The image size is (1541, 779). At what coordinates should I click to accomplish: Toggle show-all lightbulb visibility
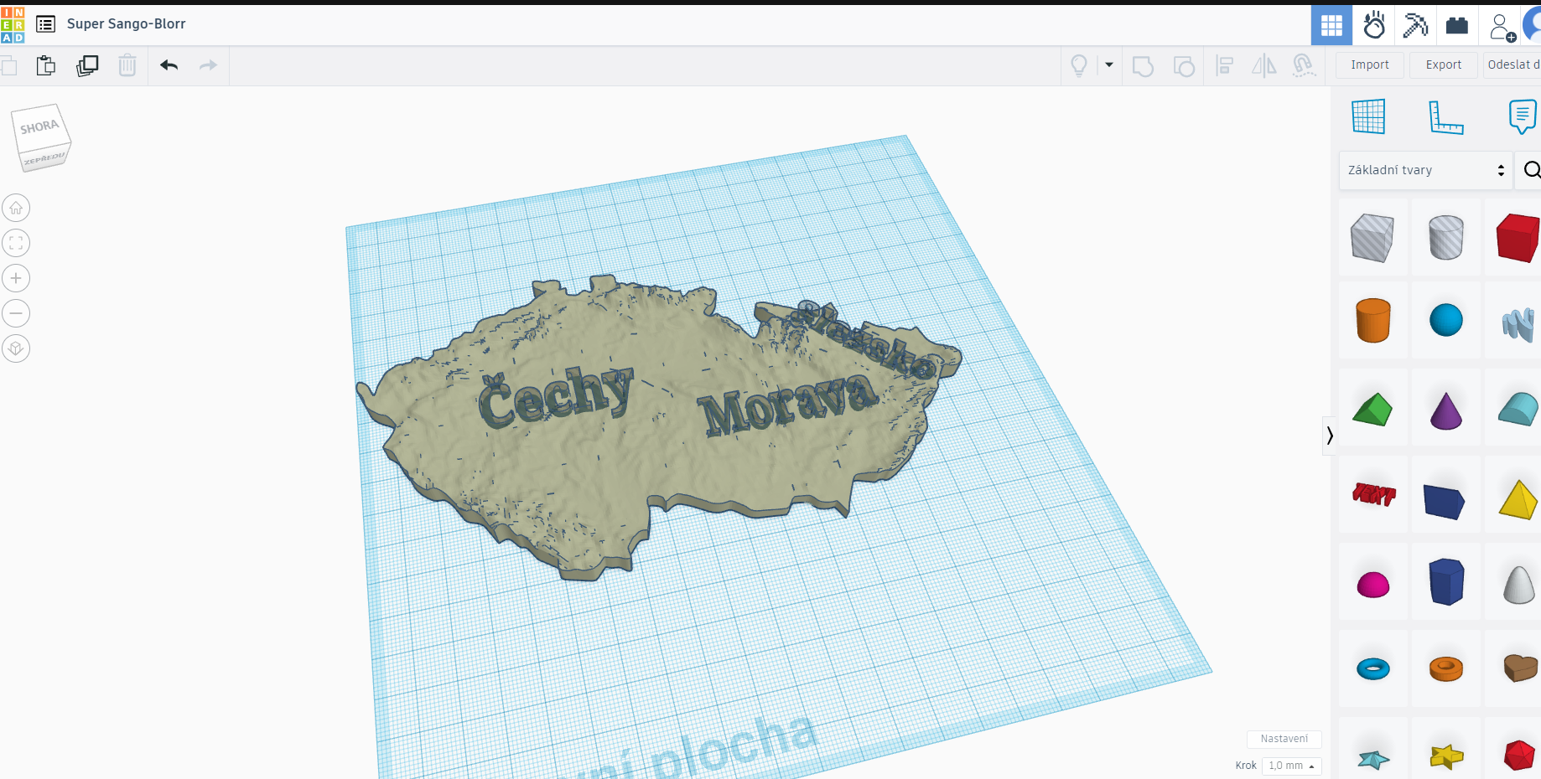point(1079,65)
